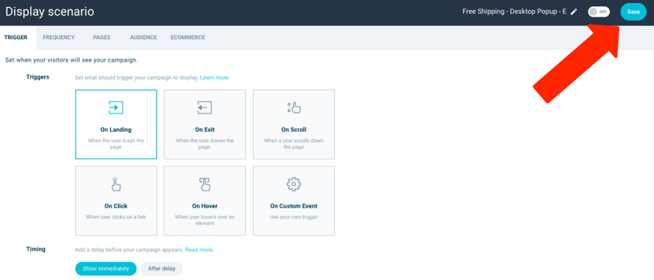Save the display scenario
This screenshot has width=654, height=280.
coord(633,11)
